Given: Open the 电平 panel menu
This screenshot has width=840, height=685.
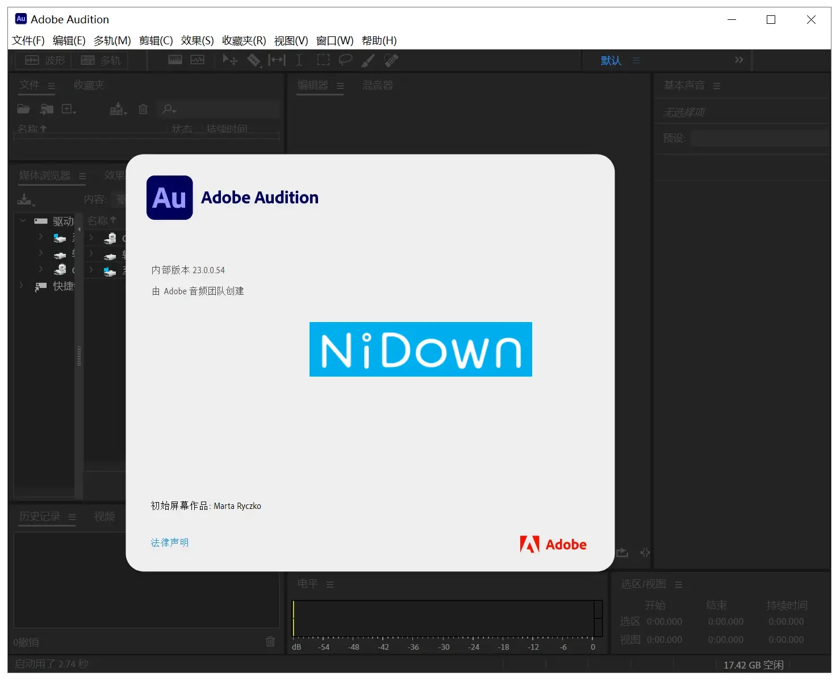Looking at the screenshot, I should click(330, 584).
